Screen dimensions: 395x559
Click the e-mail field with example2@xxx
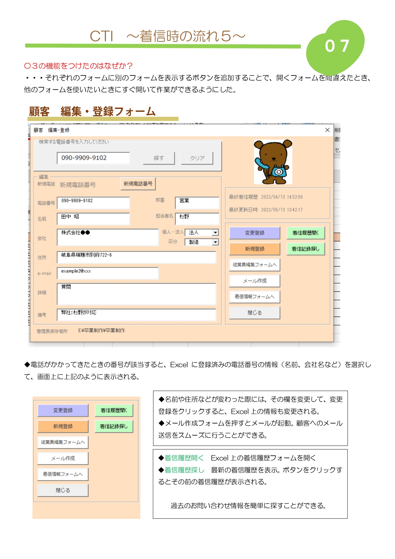coord(108,273)
